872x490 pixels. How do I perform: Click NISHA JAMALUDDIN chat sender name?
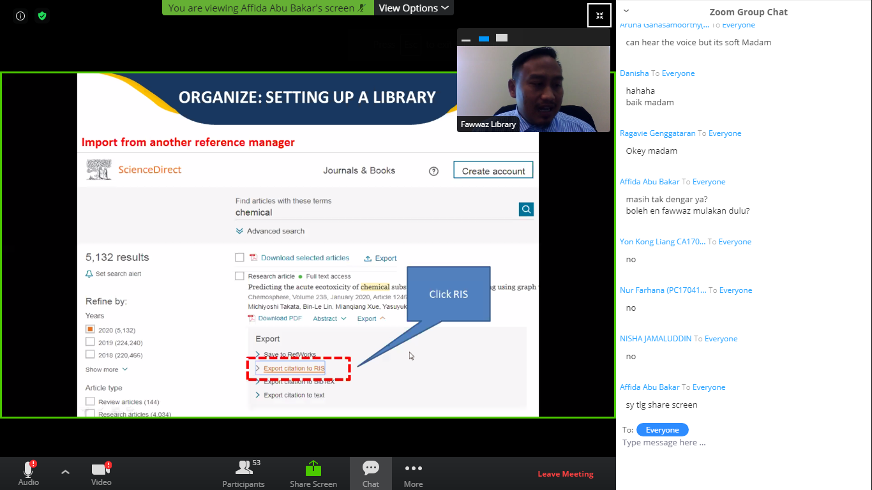(x=656, y=339)
